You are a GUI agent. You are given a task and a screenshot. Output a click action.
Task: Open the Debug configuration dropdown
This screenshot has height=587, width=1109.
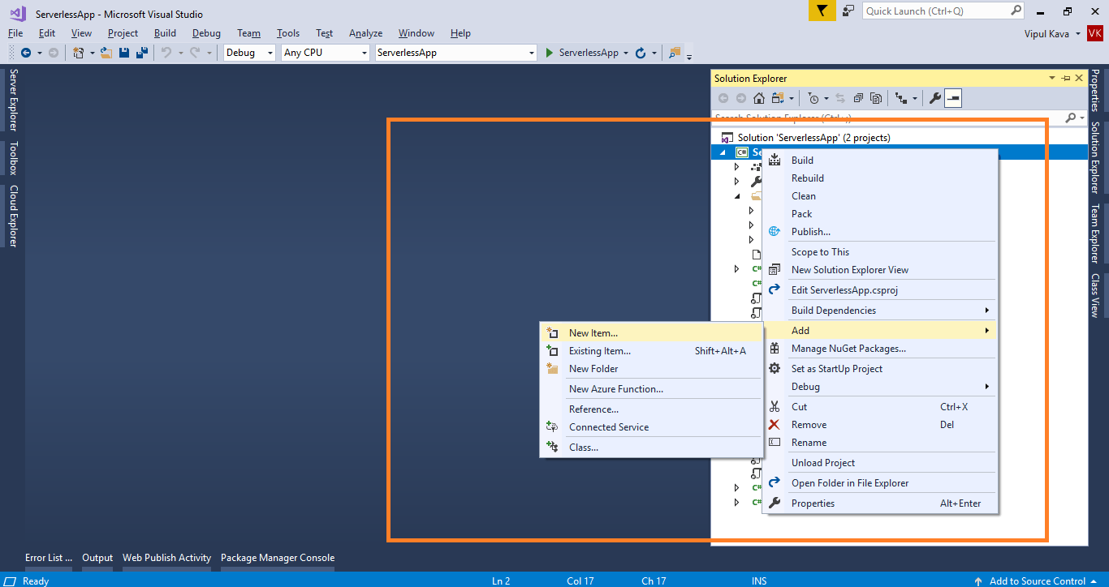(x=250, y=53)
